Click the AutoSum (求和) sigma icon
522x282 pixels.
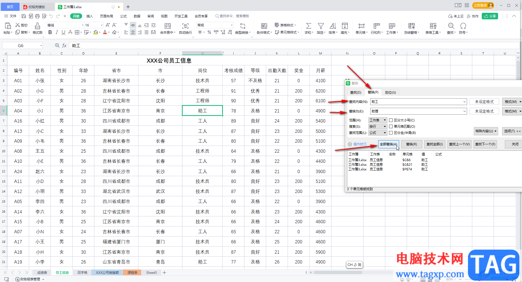[x=309, y=26]
